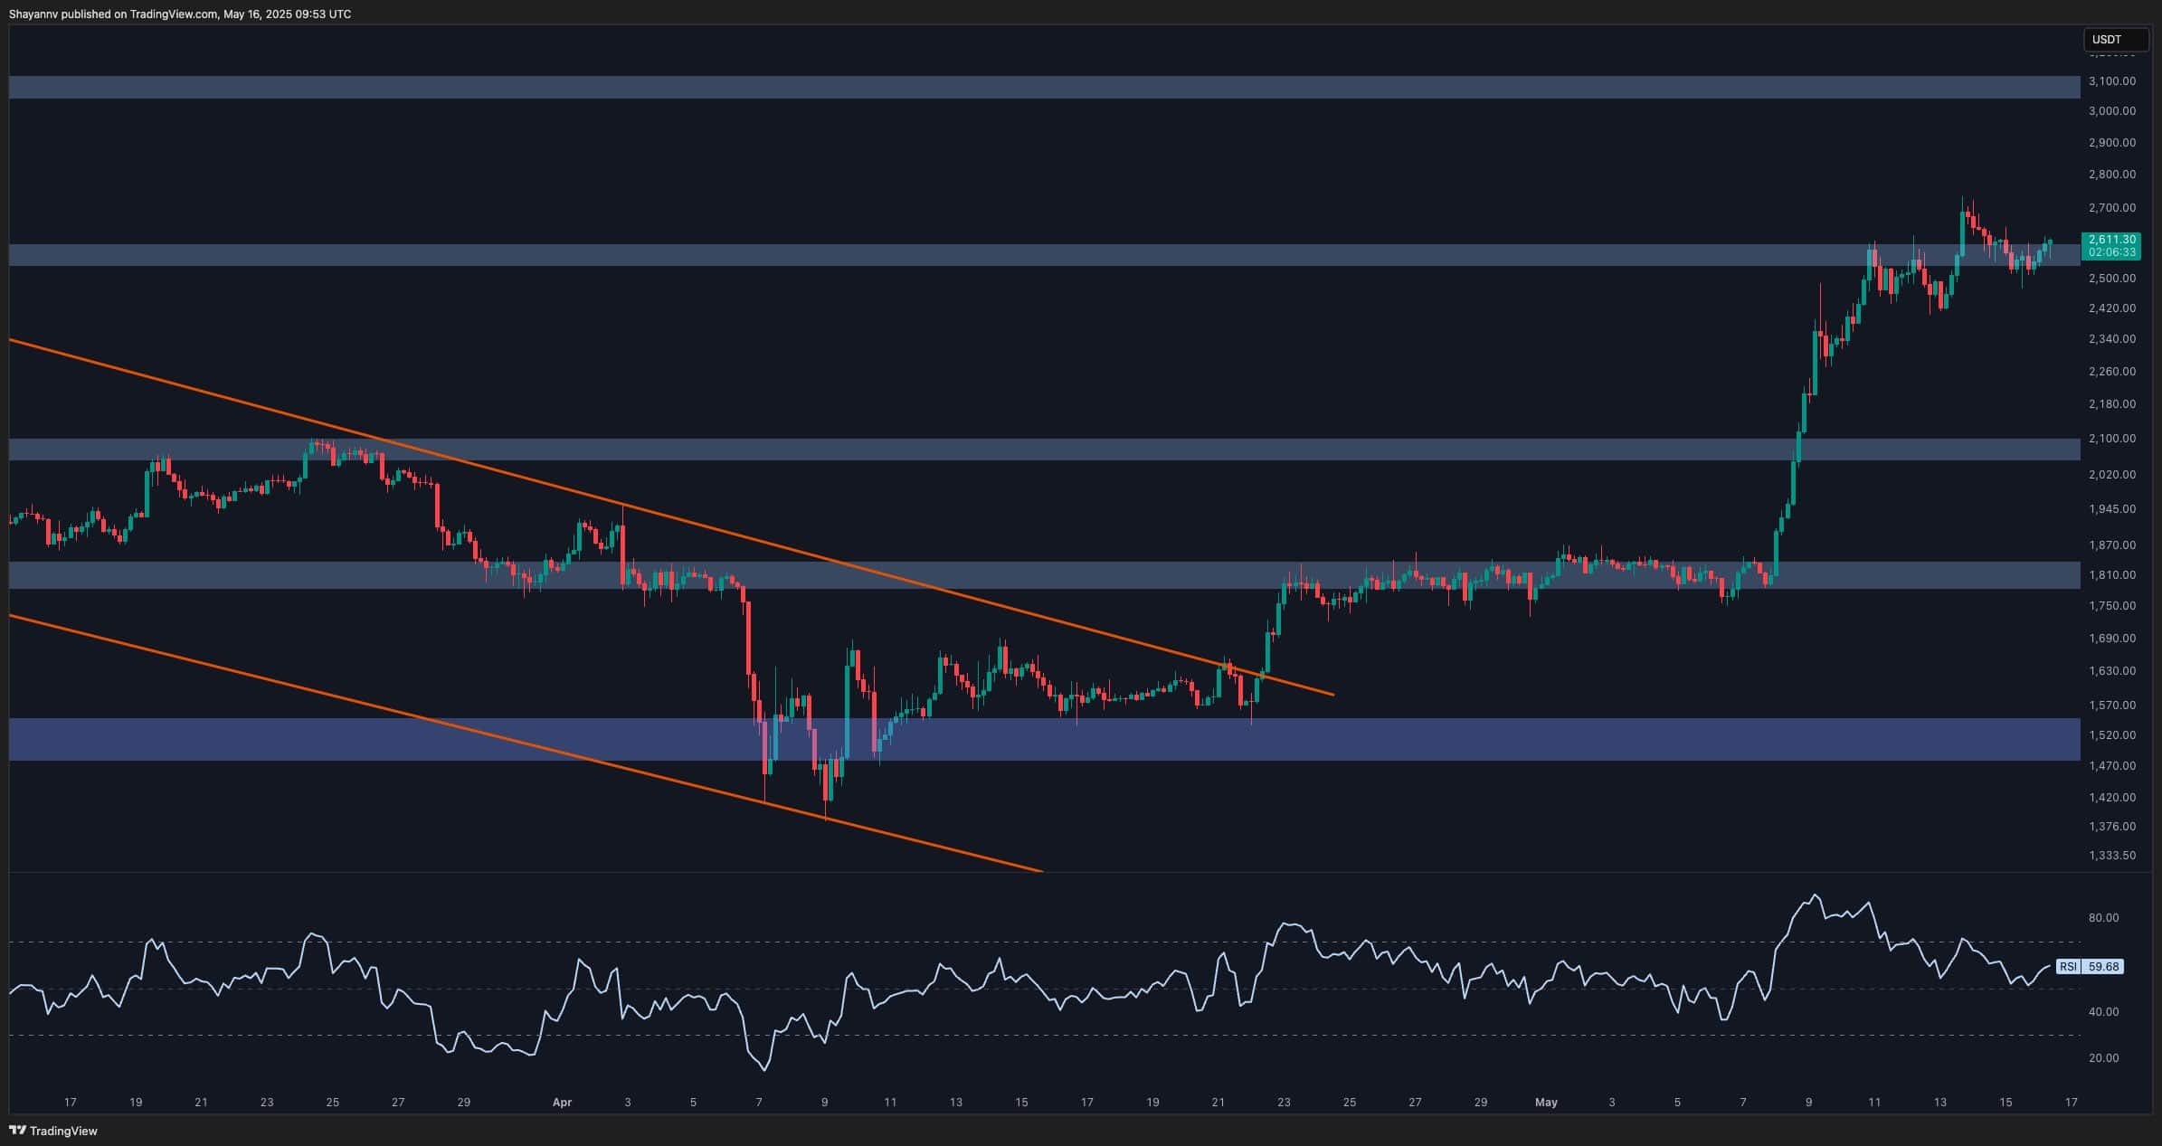Open the USDT currency selector

[x=2114, y=40]
